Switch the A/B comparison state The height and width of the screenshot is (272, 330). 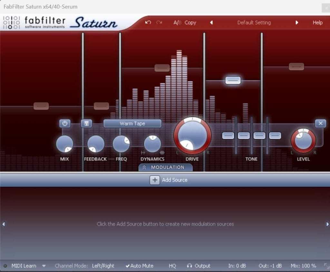[177, 23]
